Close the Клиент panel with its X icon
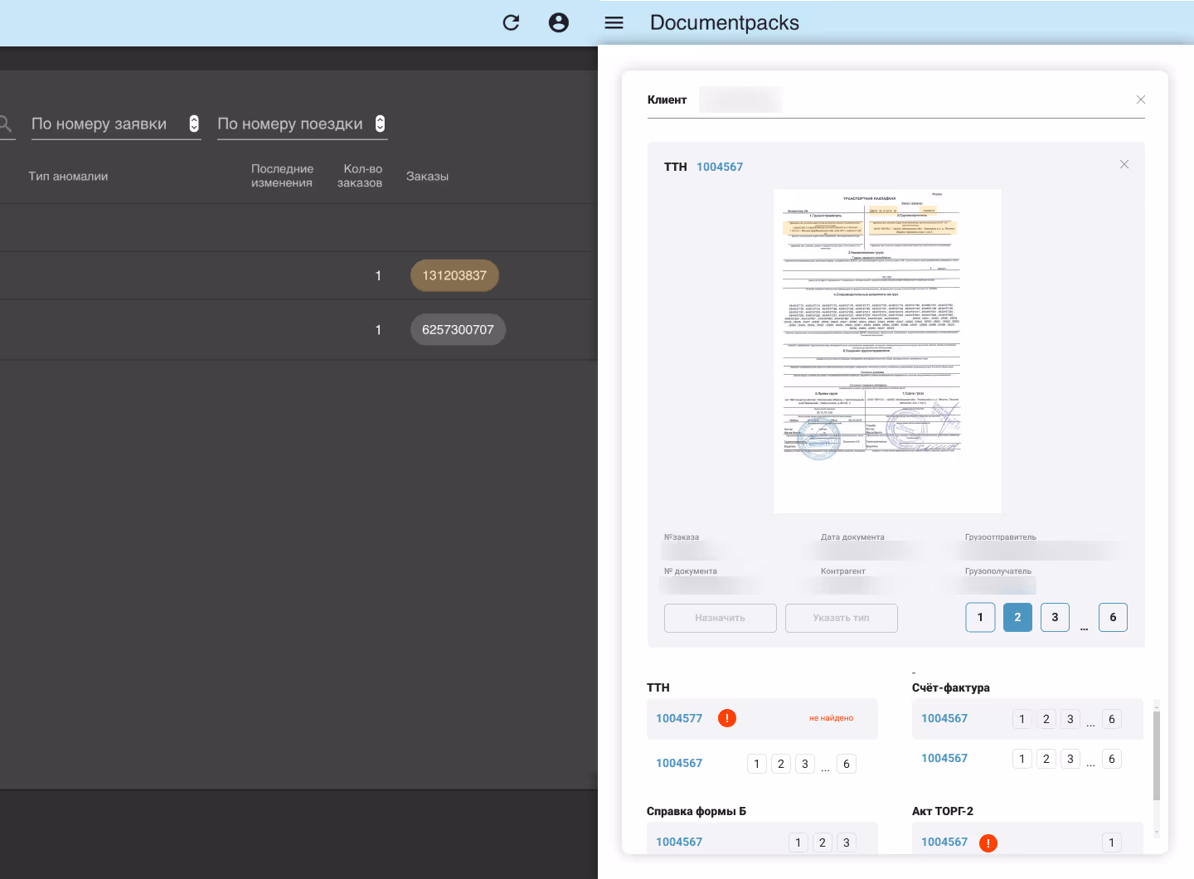The image size is (1194, 879). coord(1141,100)
